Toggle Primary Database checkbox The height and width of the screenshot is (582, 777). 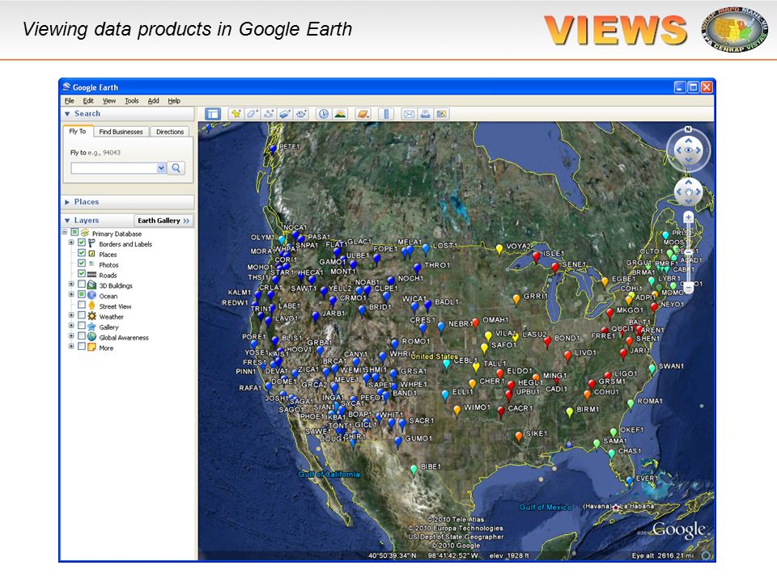click(x=74, y=232)
